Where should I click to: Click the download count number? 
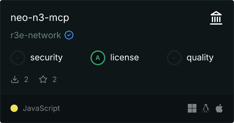[26, 80]
